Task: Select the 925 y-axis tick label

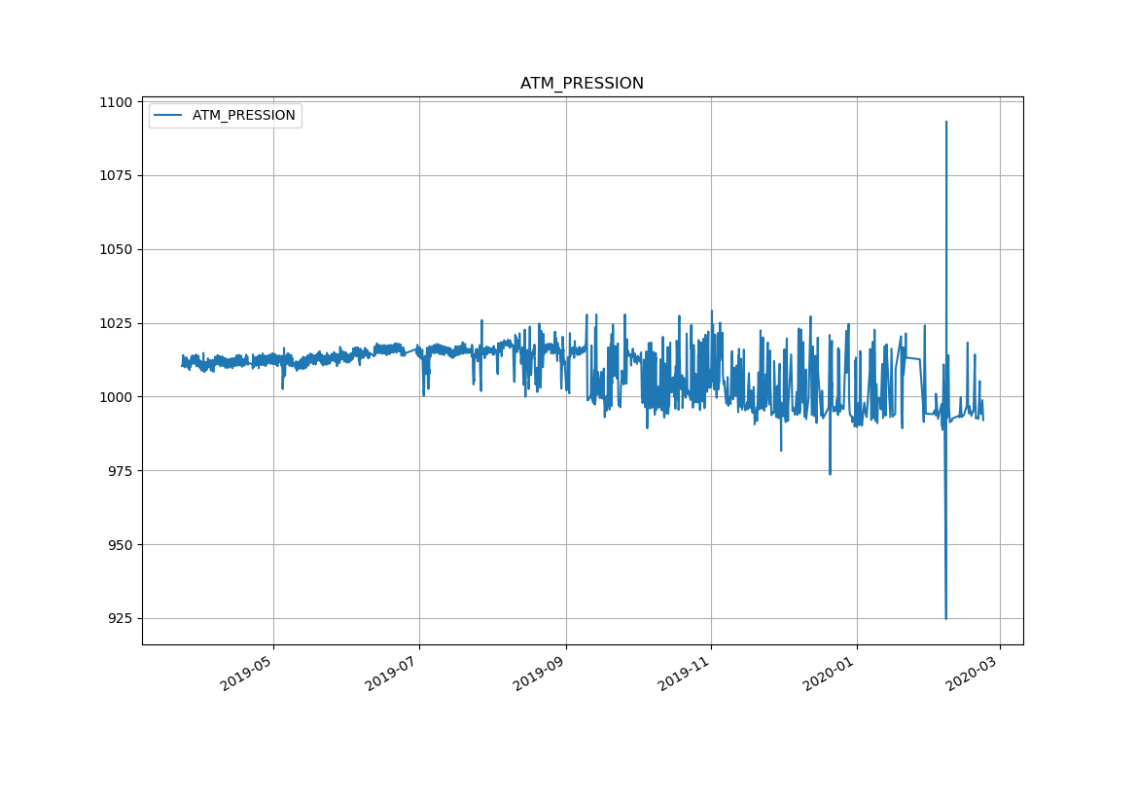Action: click(x=120, y=618)
